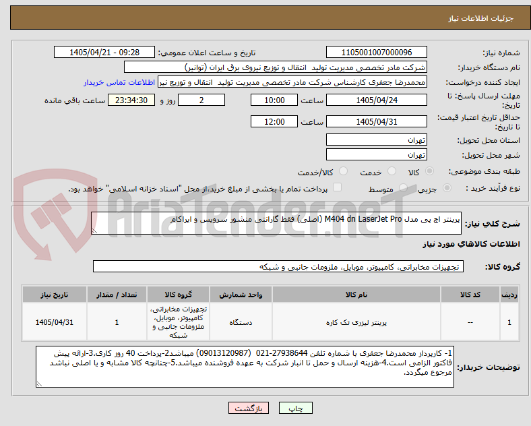531x426 pixels.
Task: Click the گروه کالا column header
Action: (x=178, y=295)
